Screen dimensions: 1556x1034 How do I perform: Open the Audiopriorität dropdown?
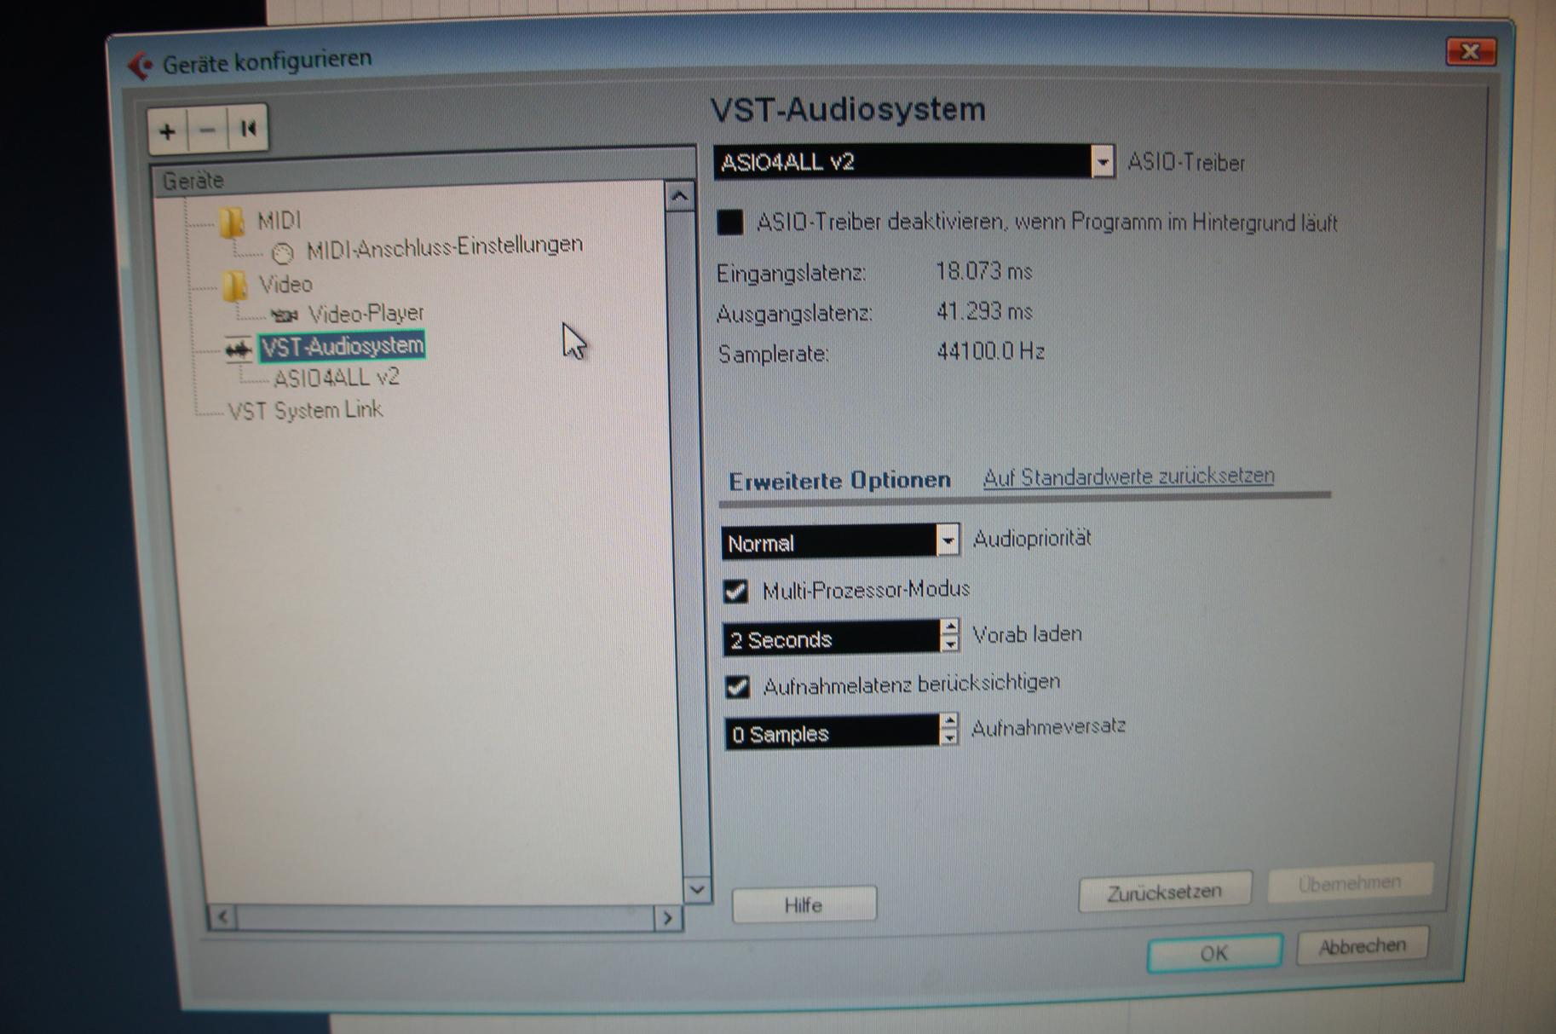pyautogui.click(x=947, y=540)
